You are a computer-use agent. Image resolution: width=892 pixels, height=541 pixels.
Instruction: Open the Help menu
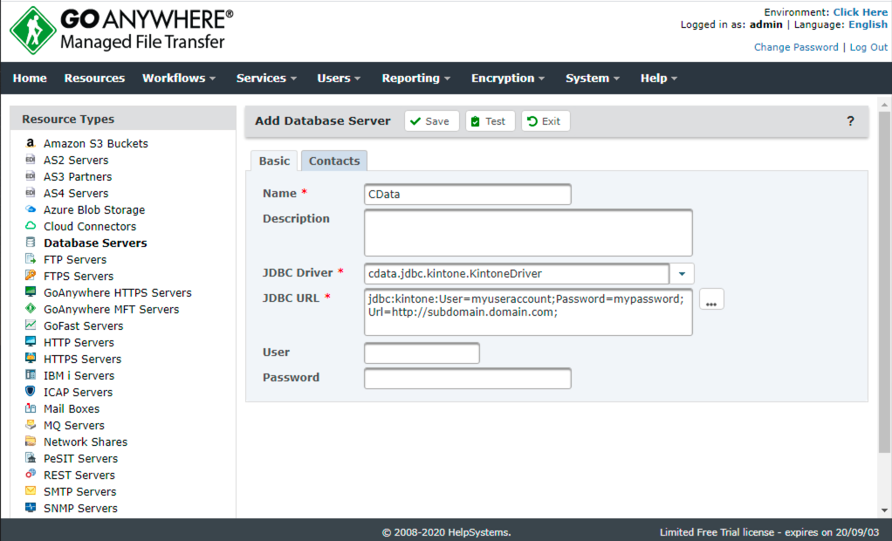[659, 78]
